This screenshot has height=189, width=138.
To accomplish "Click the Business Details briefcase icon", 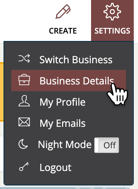I will (x=24, y=80).
